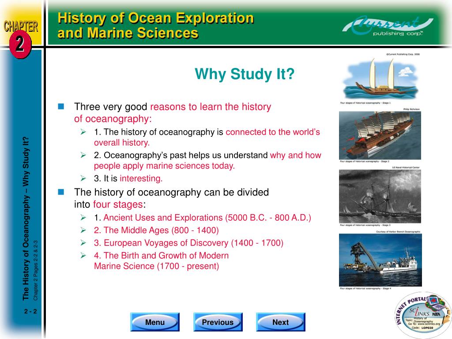Click the 'Four stages of historical oceanography - Stage 1' caption

[x=365, y=103]
